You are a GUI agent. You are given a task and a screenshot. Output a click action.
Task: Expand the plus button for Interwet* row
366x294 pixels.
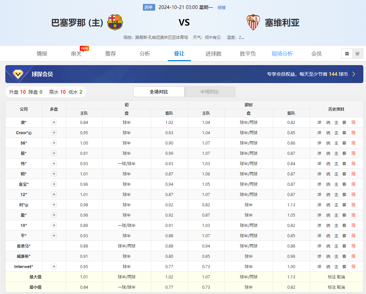54,266
